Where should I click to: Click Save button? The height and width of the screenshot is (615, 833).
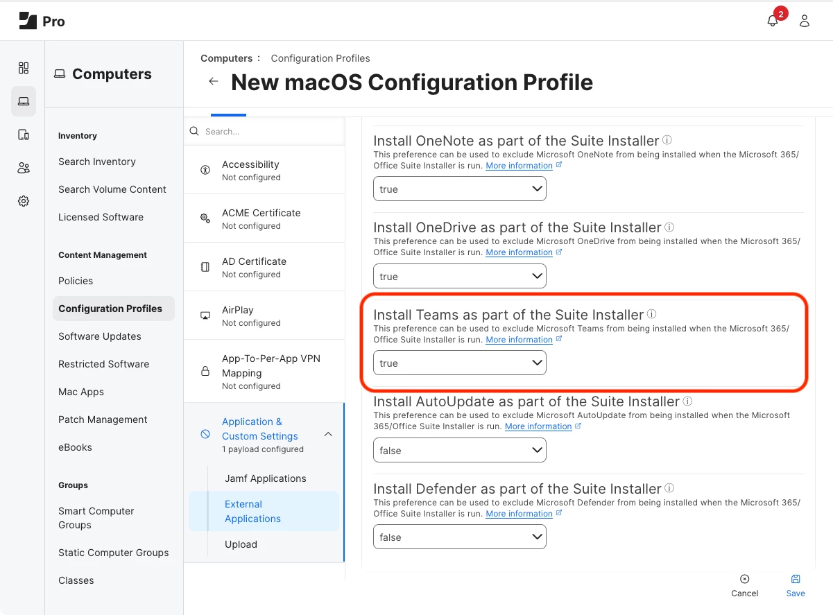796,586
